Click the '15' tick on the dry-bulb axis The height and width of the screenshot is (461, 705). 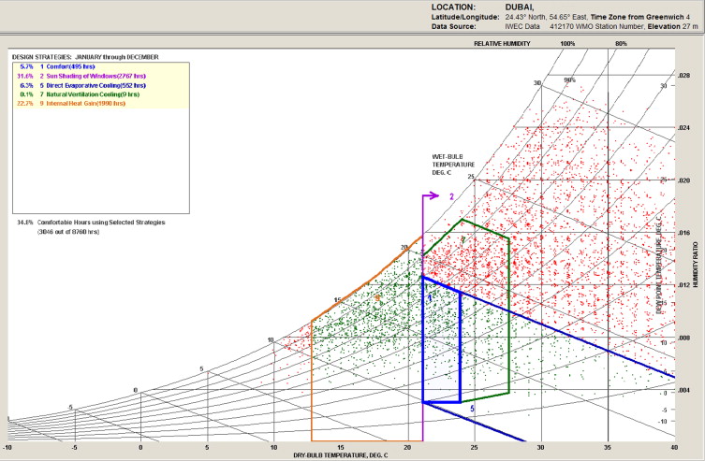click(x=341, y=447)
